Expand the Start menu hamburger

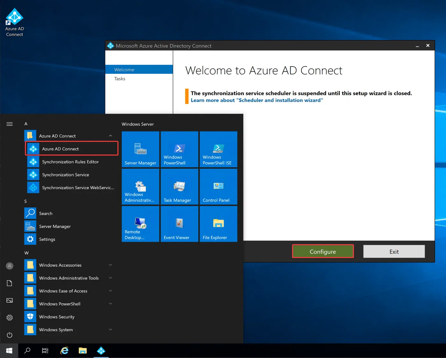[x=10, y=124]
